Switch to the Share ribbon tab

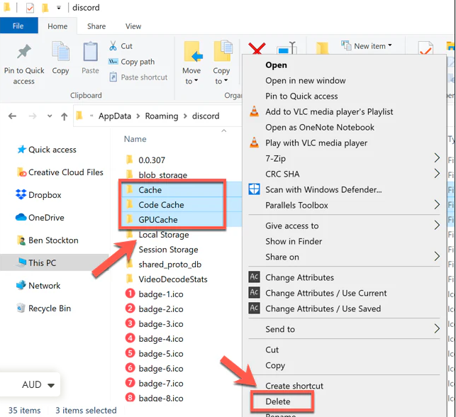[x=96, y=26]
